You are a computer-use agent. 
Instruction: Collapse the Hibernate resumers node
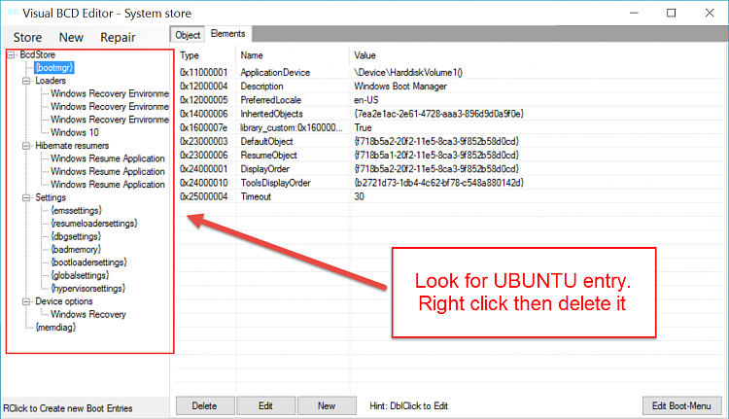click(x=26, y=146)
